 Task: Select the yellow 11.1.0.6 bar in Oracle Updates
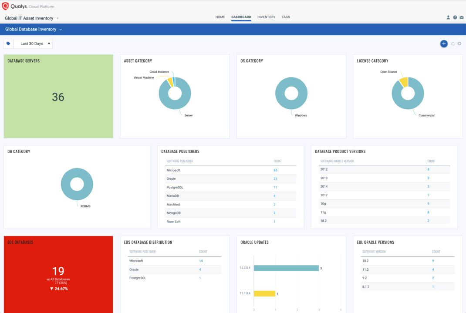264,293
